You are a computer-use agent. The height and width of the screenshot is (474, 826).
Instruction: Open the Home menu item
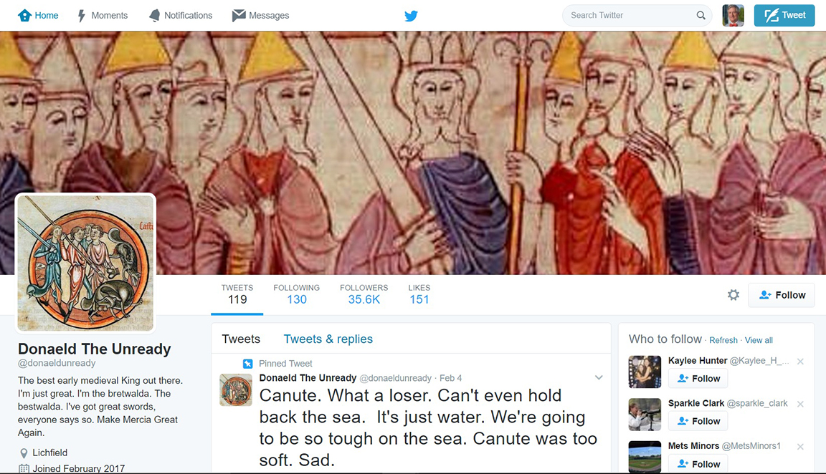coord(38,15)
